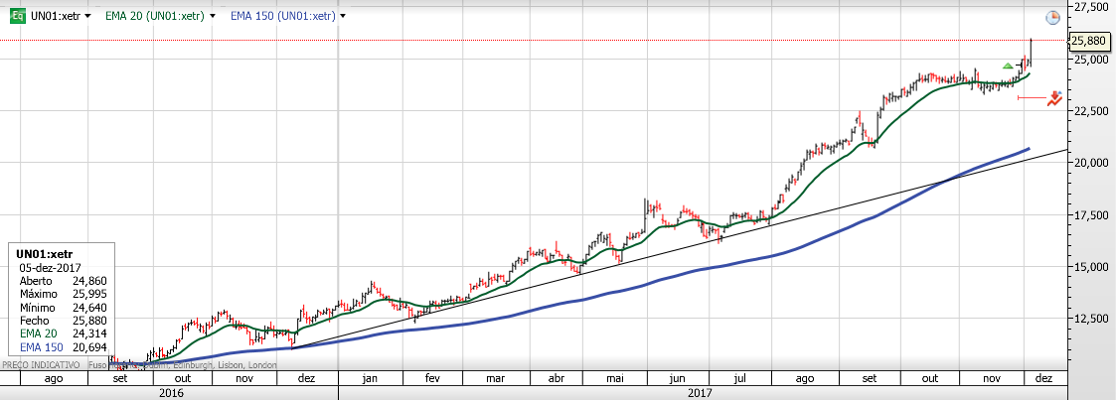
Task: Click the 2017 dez month label
Action: pyautogui.click(x=1043, y=379)
